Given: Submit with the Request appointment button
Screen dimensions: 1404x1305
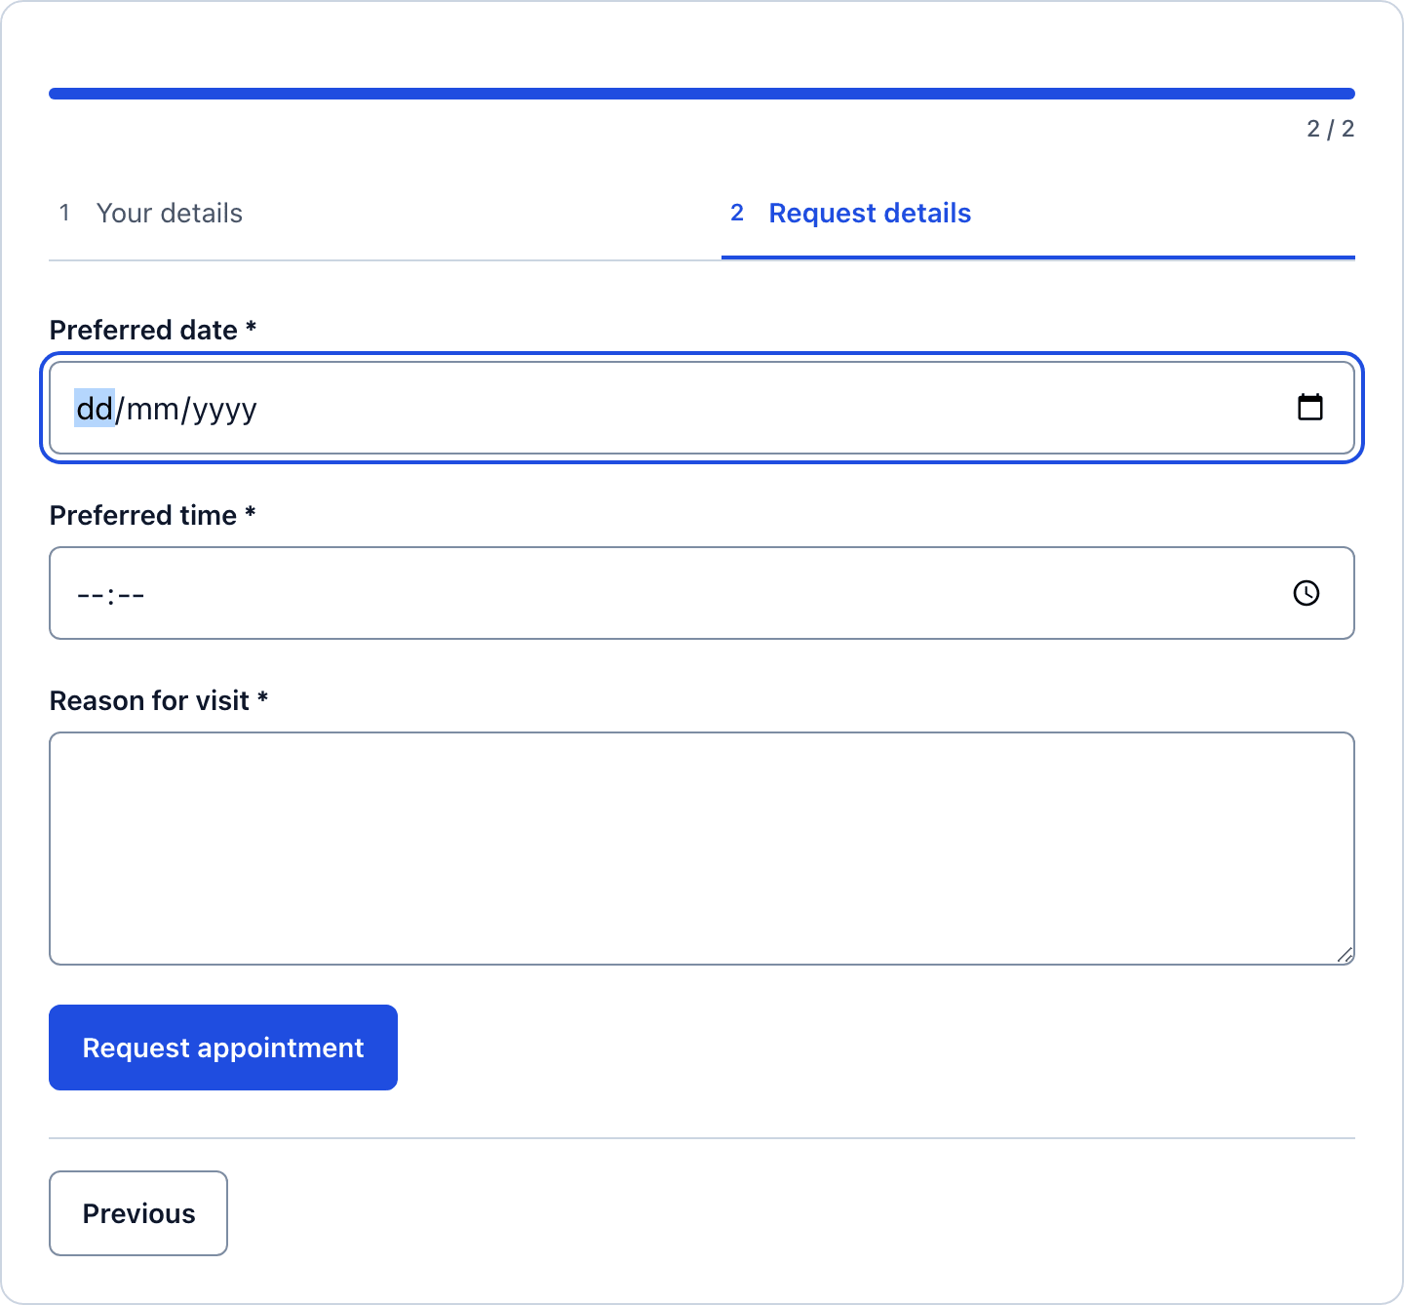Looking at the screenshot, I should pyautogui.click(x=223, y=1048).
